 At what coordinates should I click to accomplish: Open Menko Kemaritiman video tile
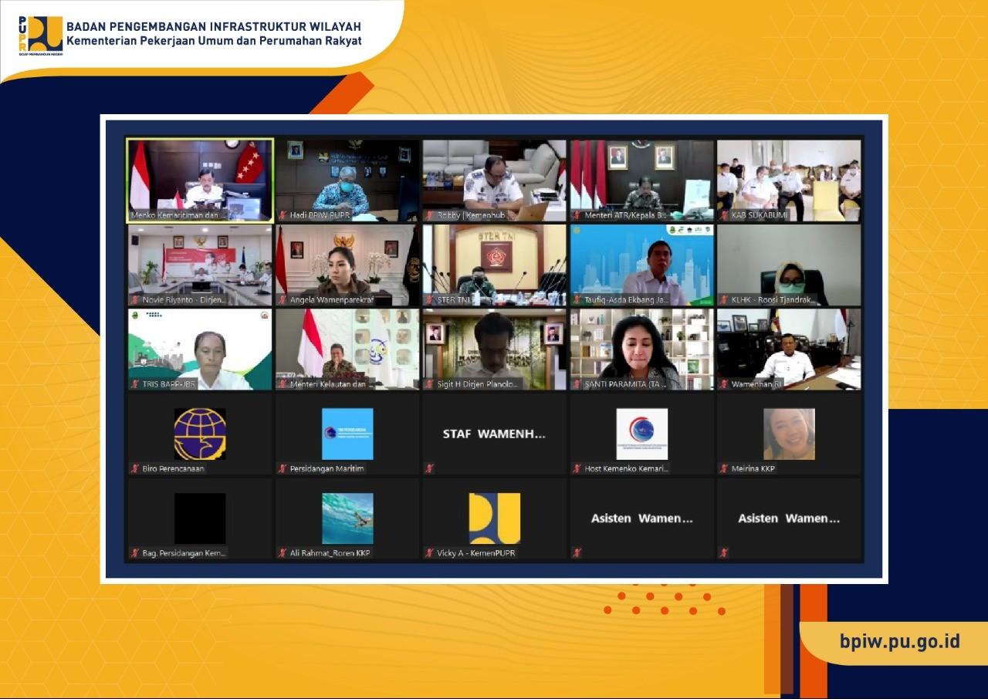(200, 181)
